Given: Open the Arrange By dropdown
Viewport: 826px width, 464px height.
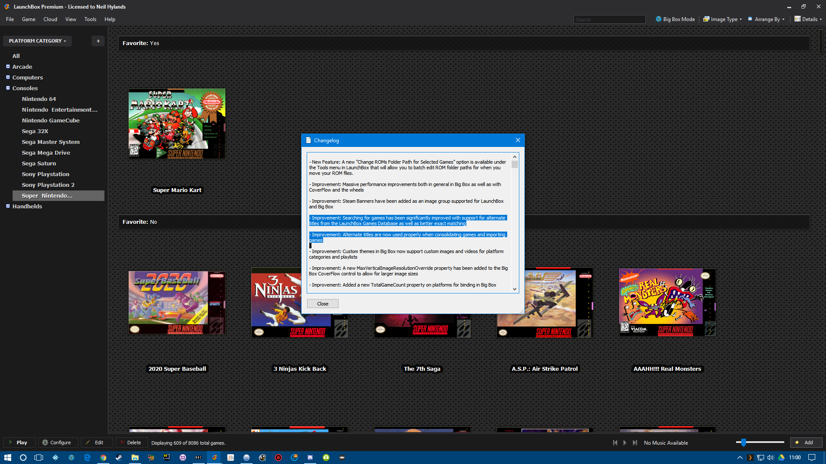Looking at the screenshot, I should pyautogui.click(x=767, y=19).
